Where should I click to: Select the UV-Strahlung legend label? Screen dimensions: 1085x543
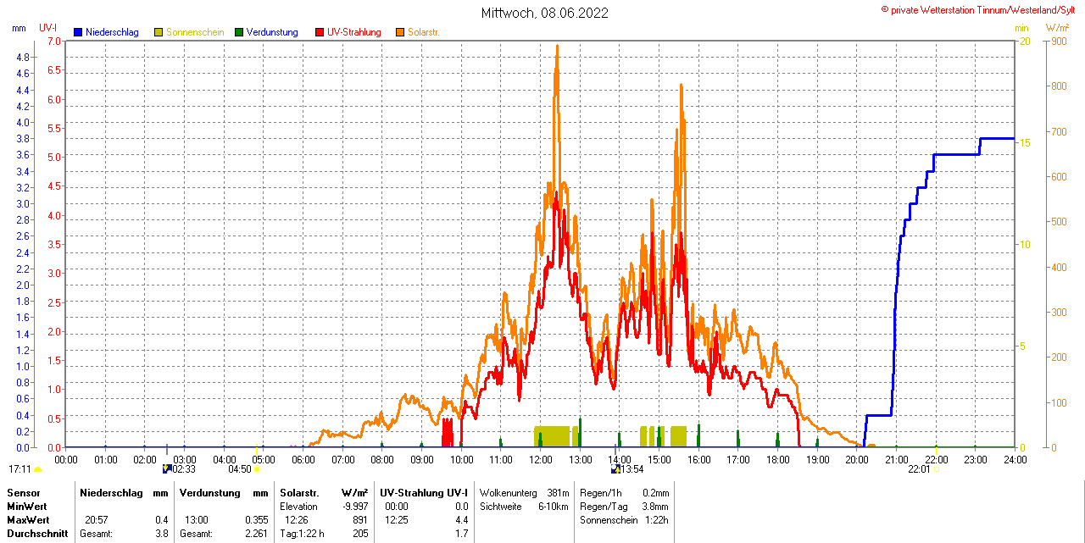(354, 32)
